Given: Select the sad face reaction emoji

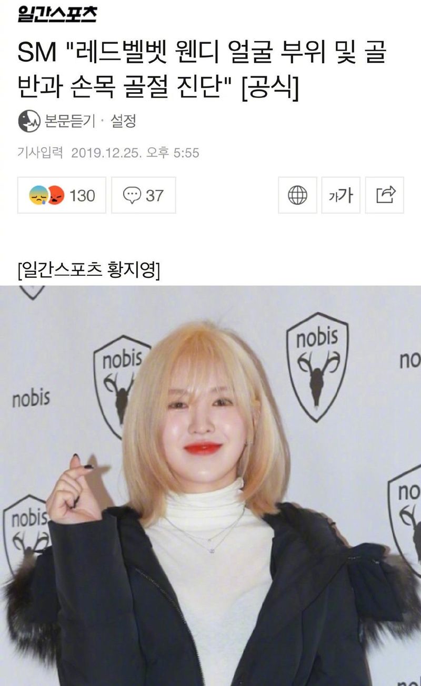Looking at the screenshot, I should point(38,196).
